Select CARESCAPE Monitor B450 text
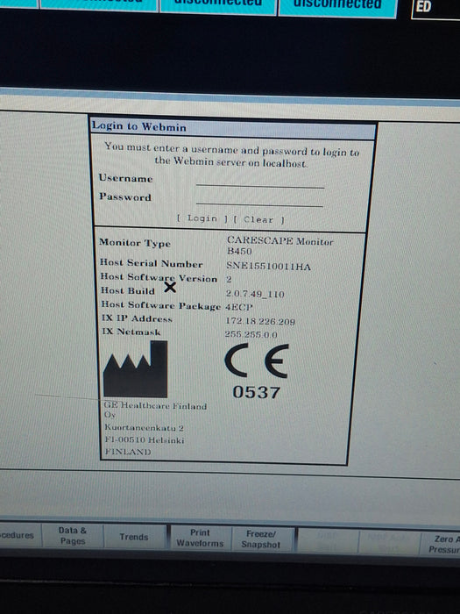The image size is (460, 614). [x=280, y=246]
